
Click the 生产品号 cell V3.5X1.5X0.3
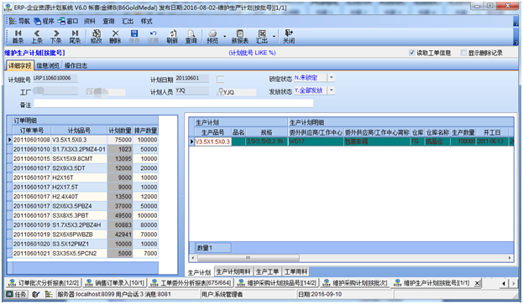[x=212, y=142]
